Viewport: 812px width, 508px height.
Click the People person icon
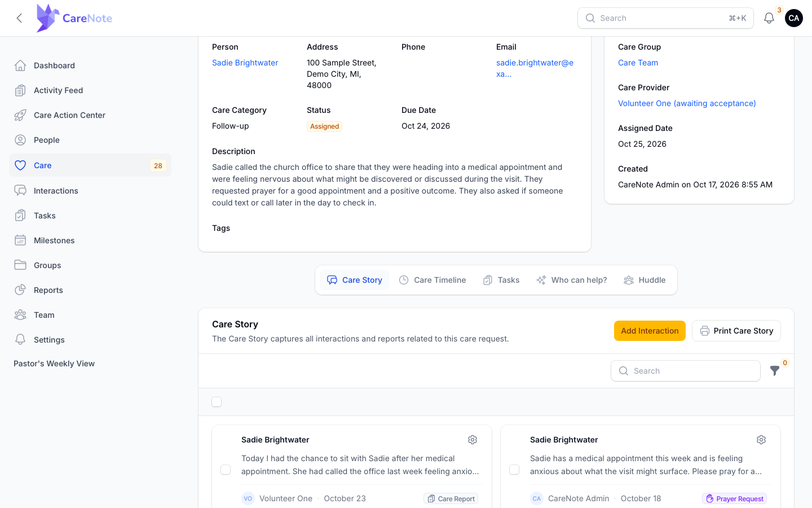(20, 140)
